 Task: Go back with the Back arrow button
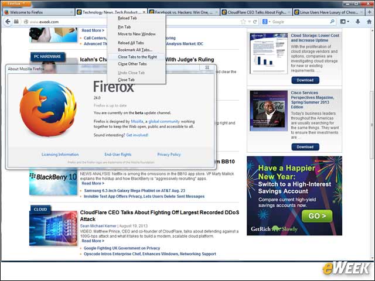point(8,22)
